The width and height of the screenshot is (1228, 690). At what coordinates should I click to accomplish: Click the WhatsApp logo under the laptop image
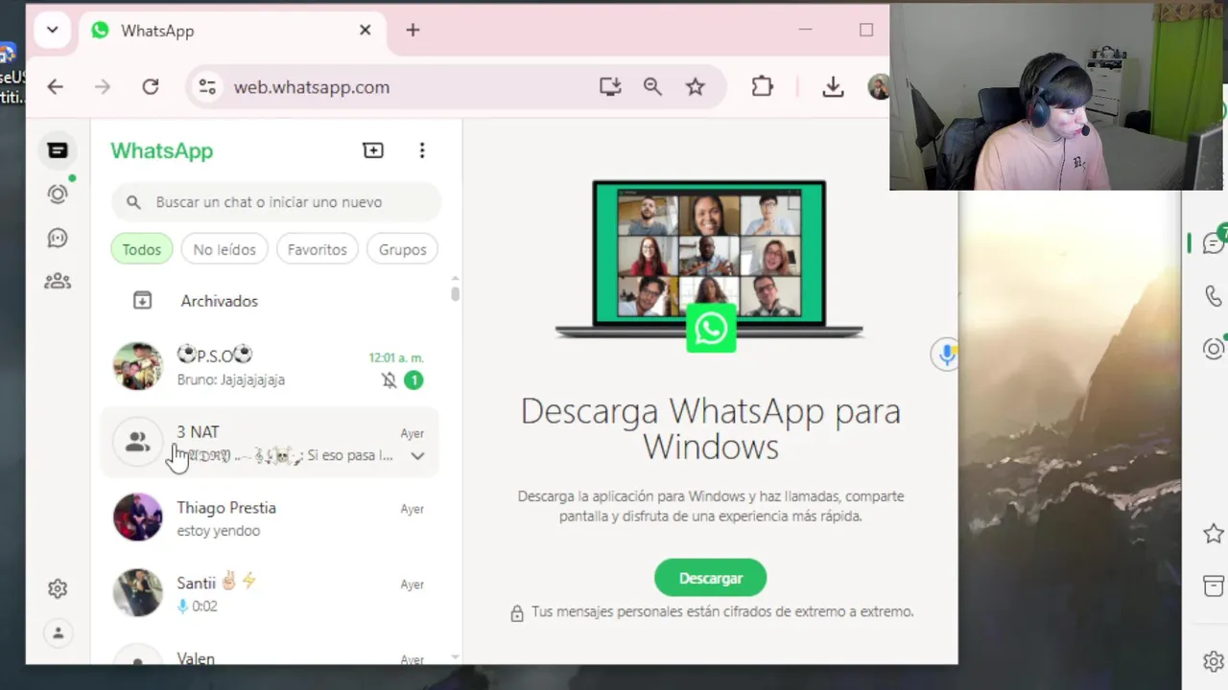(711, 329)
